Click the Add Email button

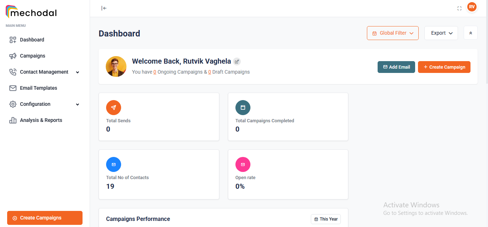point(396,67)
